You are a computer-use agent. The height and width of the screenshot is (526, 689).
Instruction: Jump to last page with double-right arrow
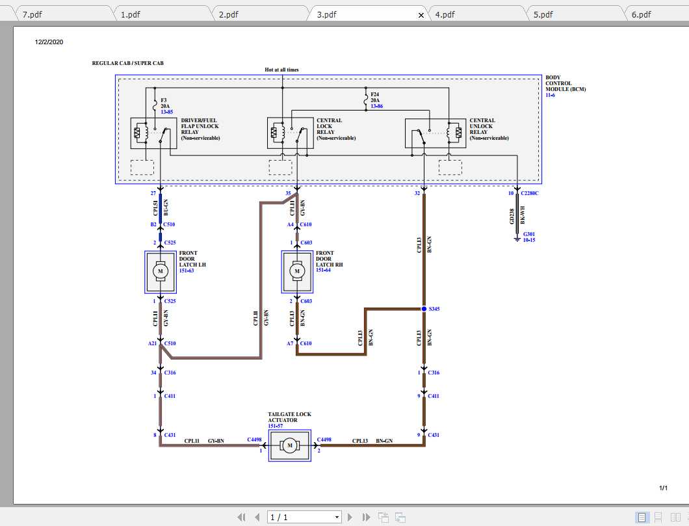click(367, 517)
